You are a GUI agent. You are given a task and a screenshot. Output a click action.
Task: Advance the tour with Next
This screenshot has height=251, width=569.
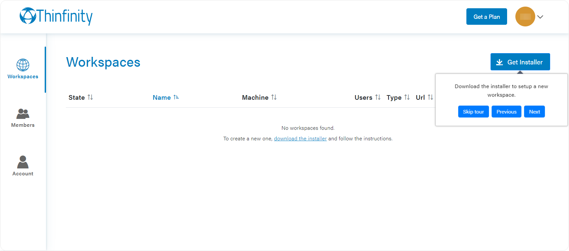coord(534,112)
